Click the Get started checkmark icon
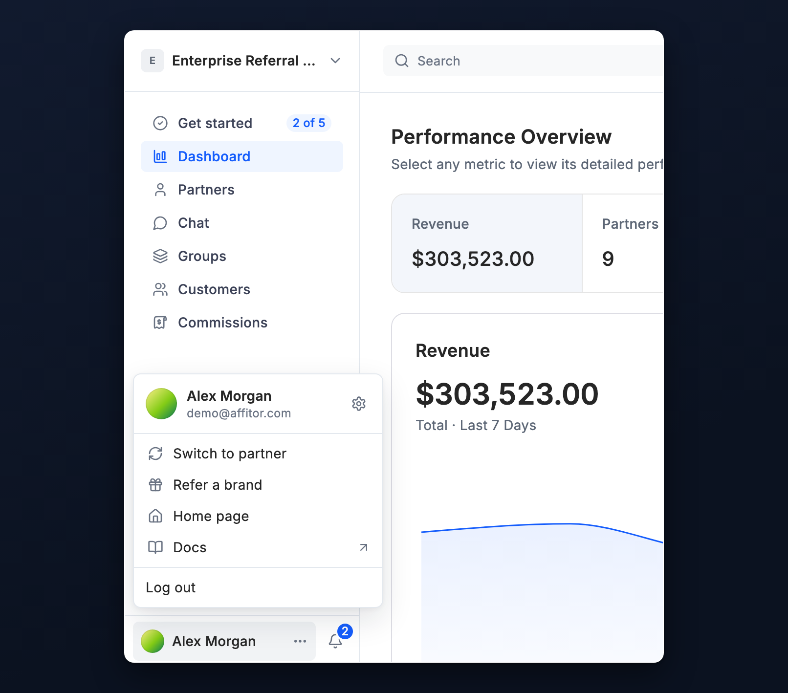This screenshot has width=788, height=693. (160, 123)
